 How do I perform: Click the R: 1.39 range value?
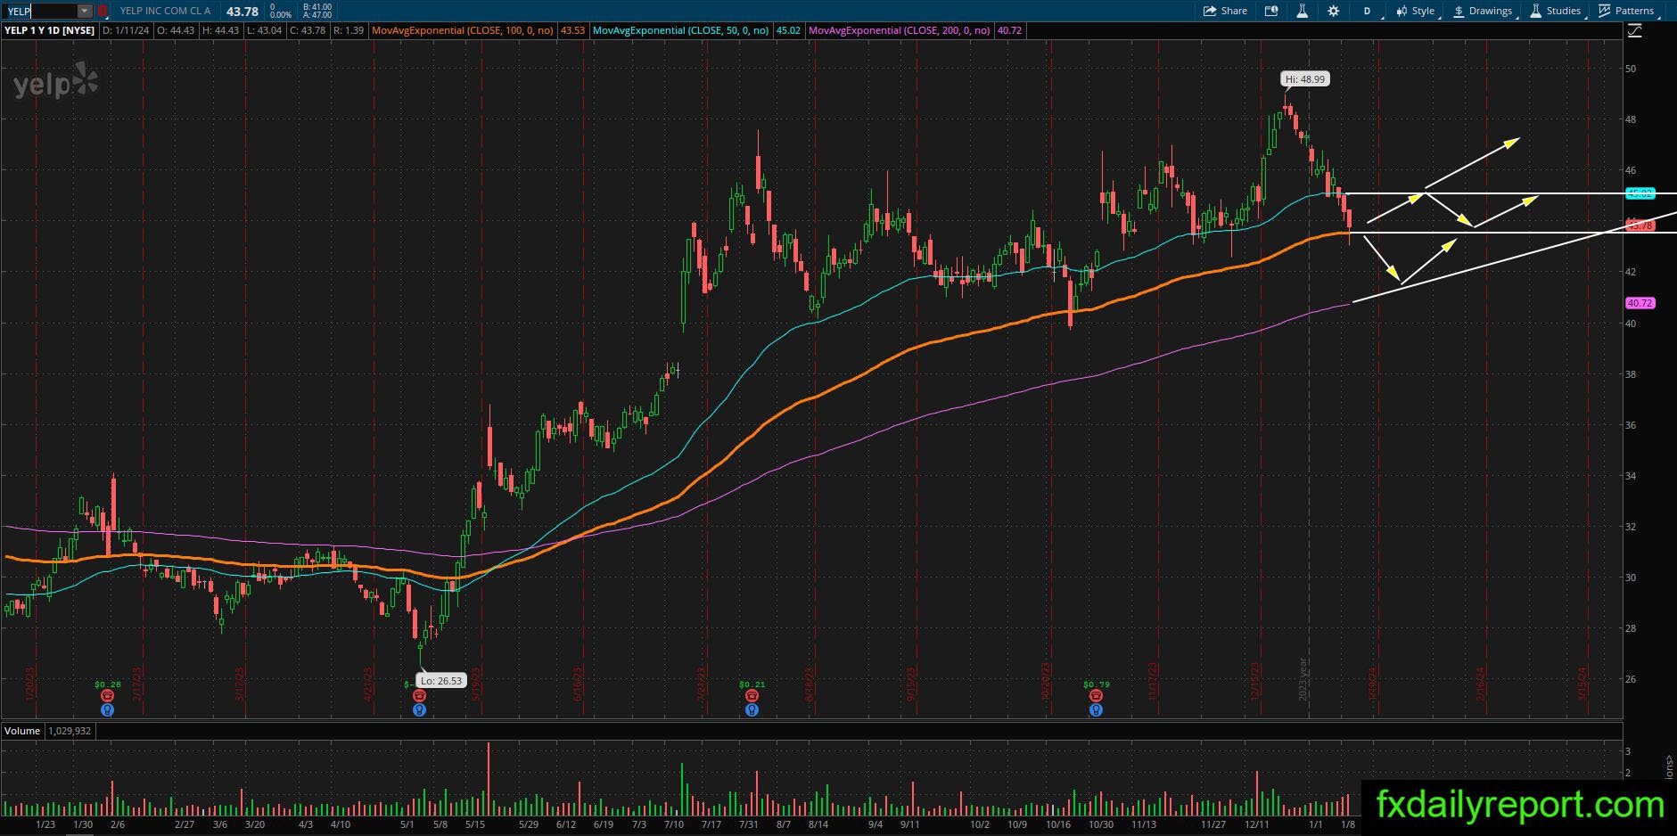[349, 30]
